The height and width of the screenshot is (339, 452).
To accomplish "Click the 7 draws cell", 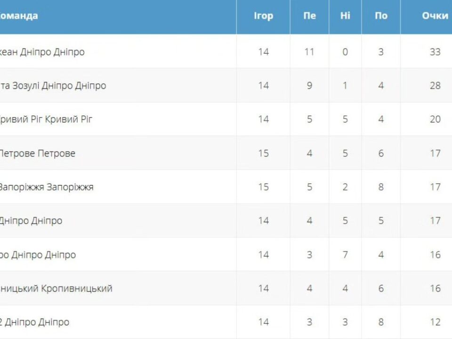I will click(345, 255).
